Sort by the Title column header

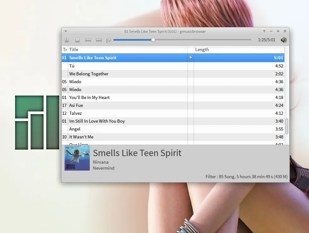pos(128,50)
